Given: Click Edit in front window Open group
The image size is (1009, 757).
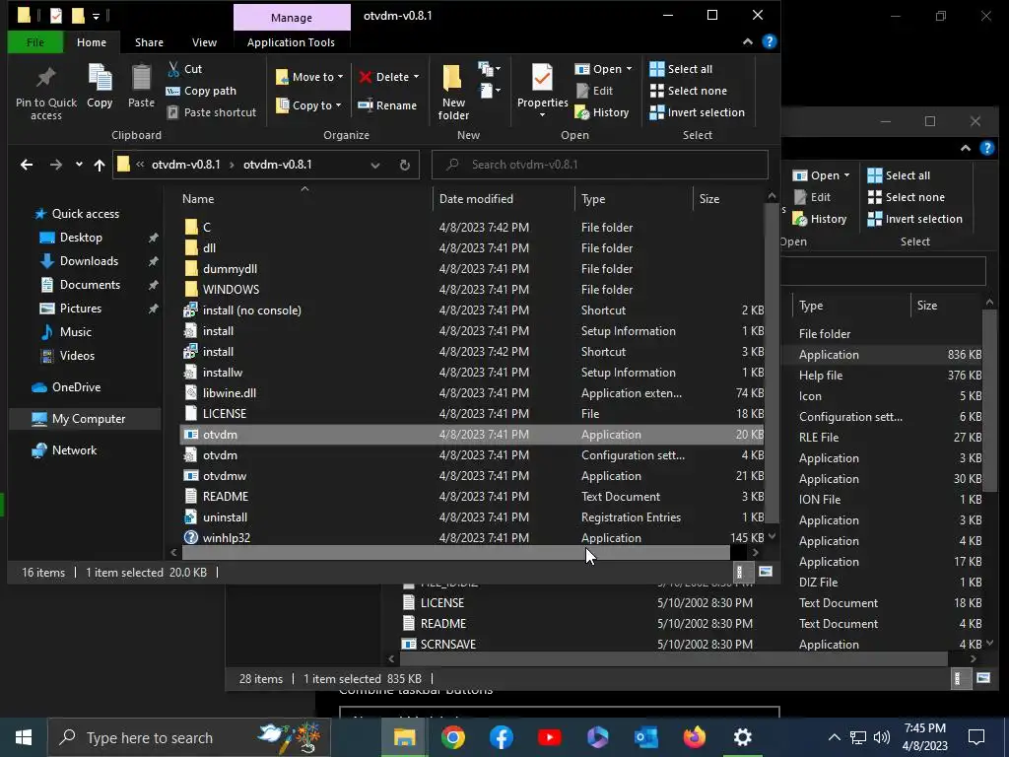Looking at the screenshot, I should 594,91.
